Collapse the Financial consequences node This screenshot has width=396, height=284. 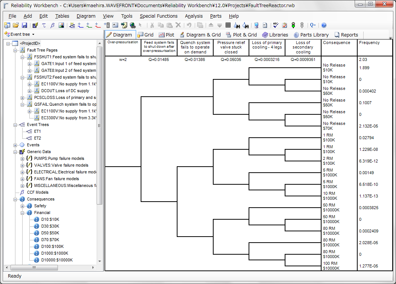click(x=23, y=213)
